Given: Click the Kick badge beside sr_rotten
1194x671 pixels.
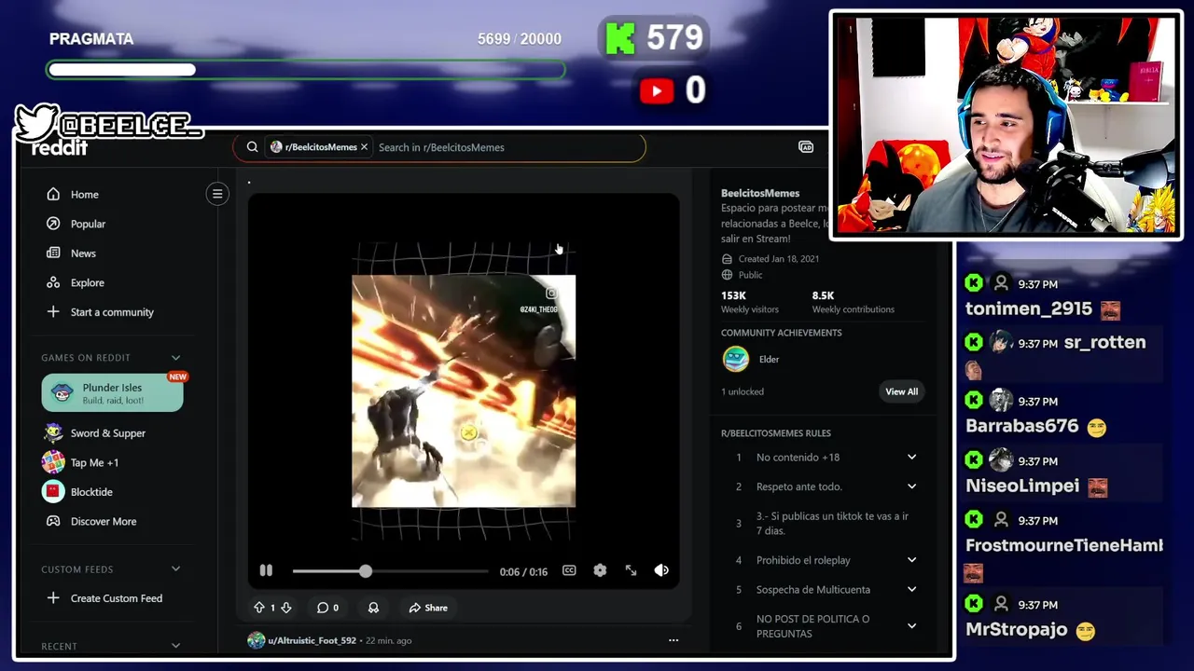Looking at the screenshot, I should click(974, 342).
